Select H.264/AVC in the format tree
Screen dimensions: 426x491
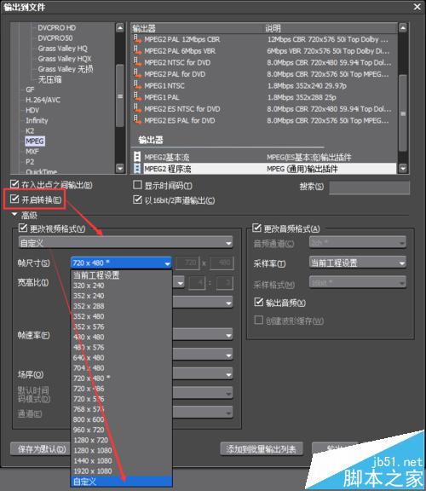43,100
